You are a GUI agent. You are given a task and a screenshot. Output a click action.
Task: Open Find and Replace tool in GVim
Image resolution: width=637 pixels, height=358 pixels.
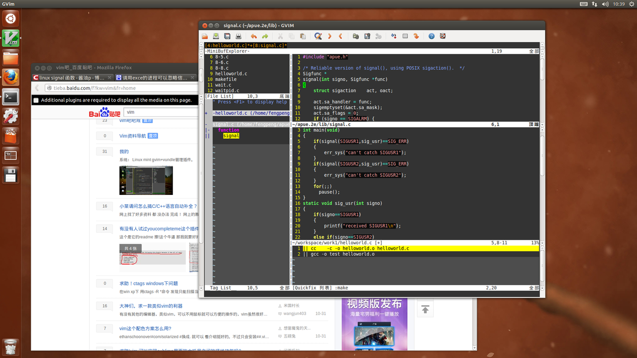tap(318, 36)
